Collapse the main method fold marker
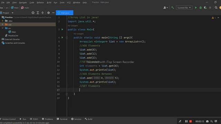Viewport: 221px width, 124px height. click(67, 38)
